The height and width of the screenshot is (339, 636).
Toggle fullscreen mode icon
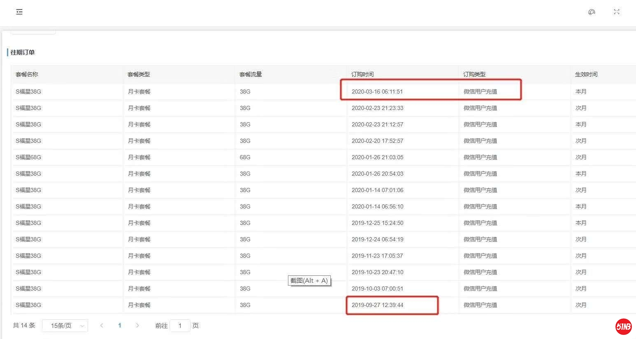(x=616, y=12)
